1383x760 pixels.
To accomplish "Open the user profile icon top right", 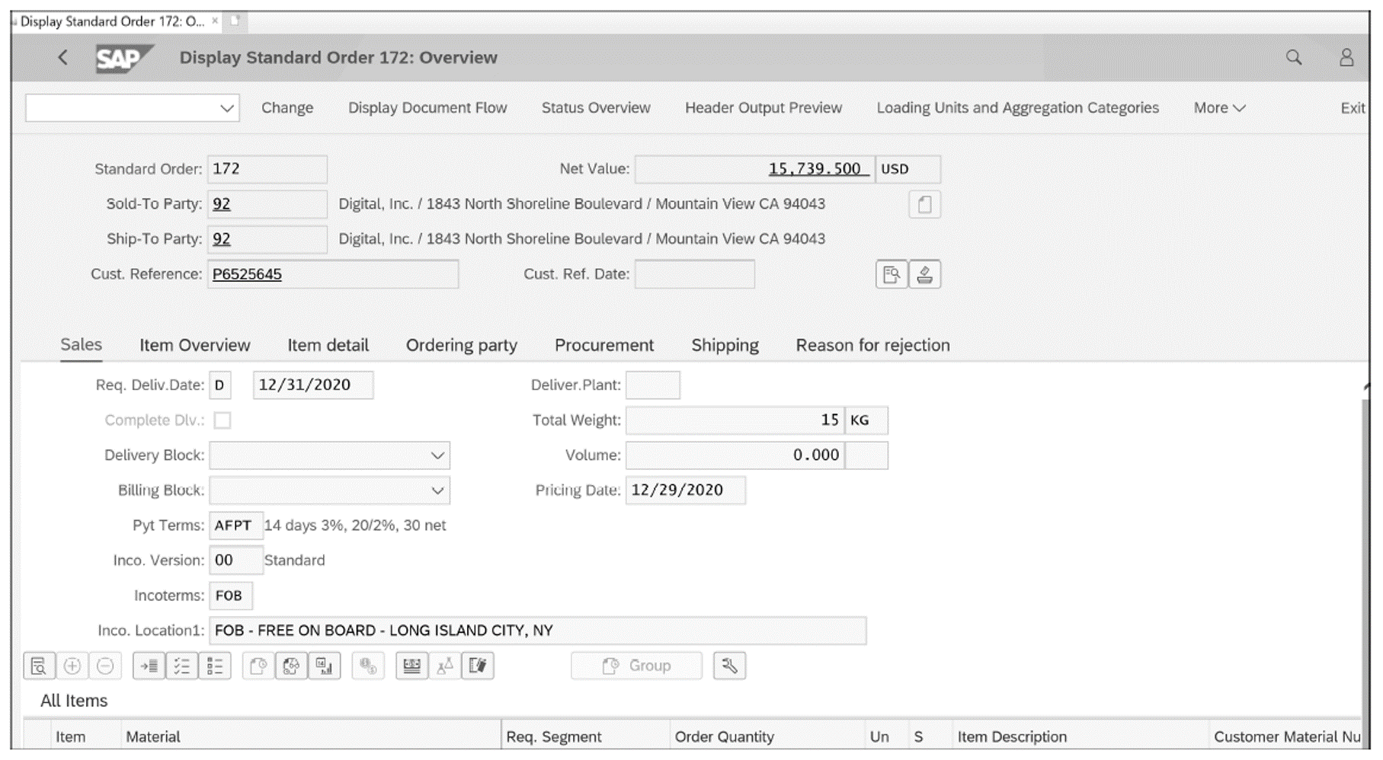I will [1346, 57].
